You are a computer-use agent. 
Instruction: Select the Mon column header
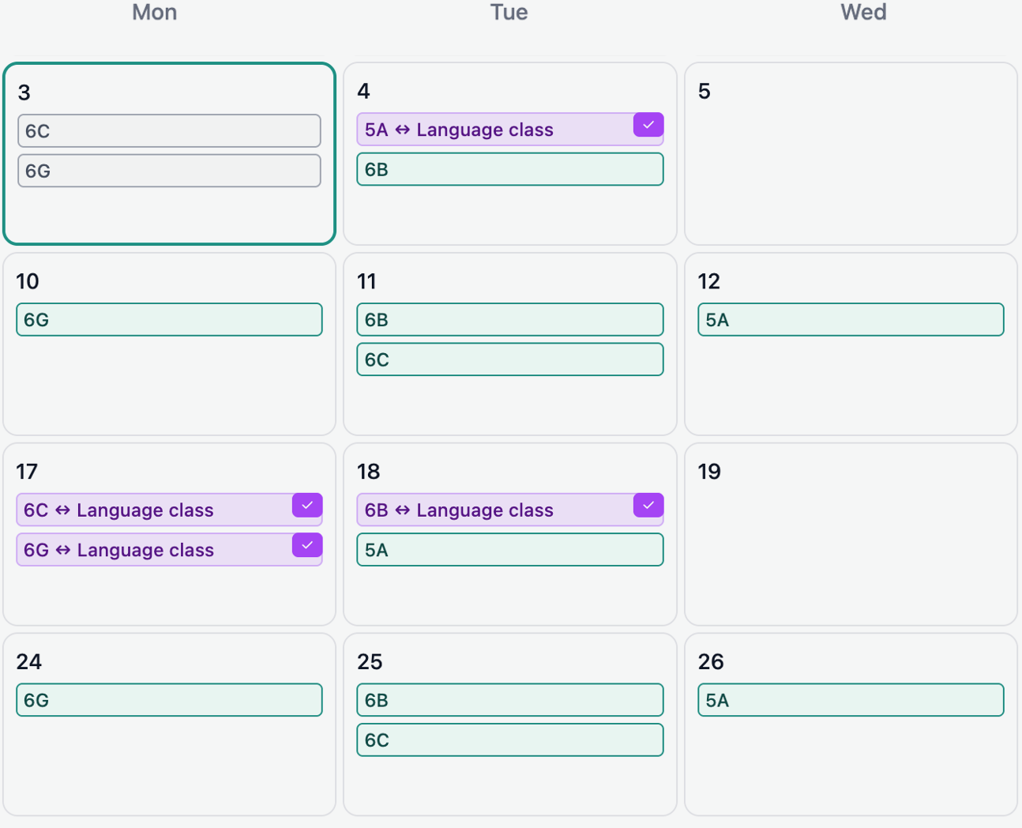pyautogui.click(x=154, y=13)
